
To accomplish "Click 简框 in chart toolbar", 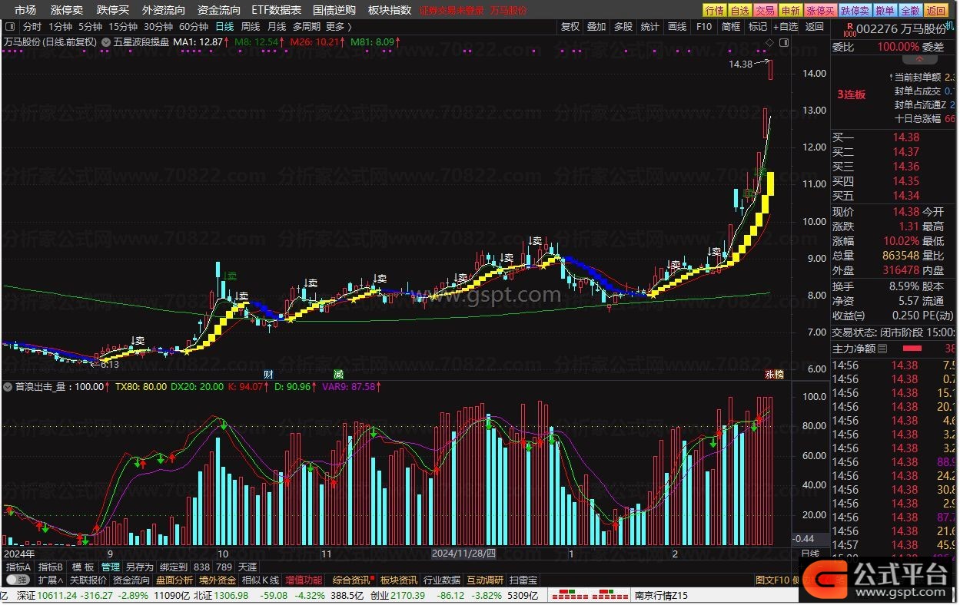I will point(731,26).
